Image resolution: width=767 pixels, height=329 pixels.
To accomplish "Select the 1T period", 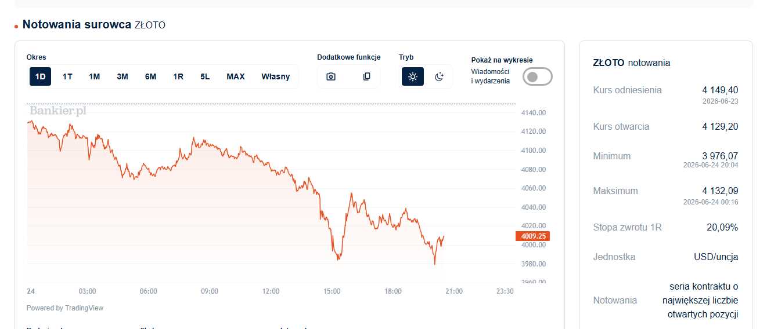I will tap(67, 76).
